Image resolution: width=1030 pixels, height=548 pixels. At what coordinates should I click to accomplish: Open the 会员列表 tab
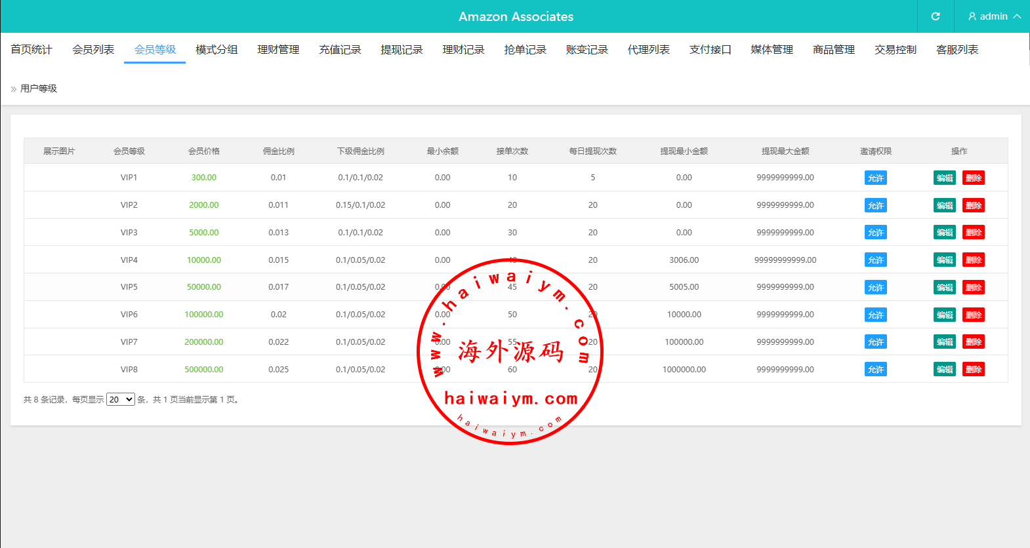click(x=93, y=50)
